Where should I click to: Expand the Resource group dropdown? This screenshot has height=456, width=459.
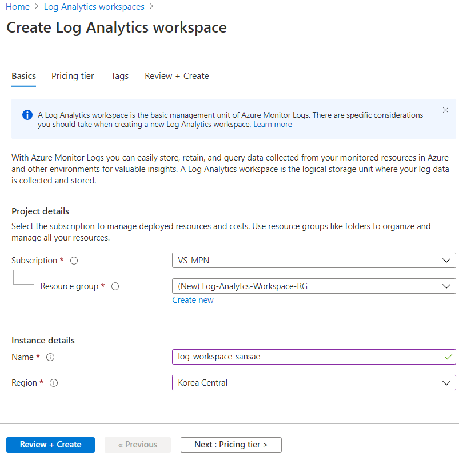[314, 286]
